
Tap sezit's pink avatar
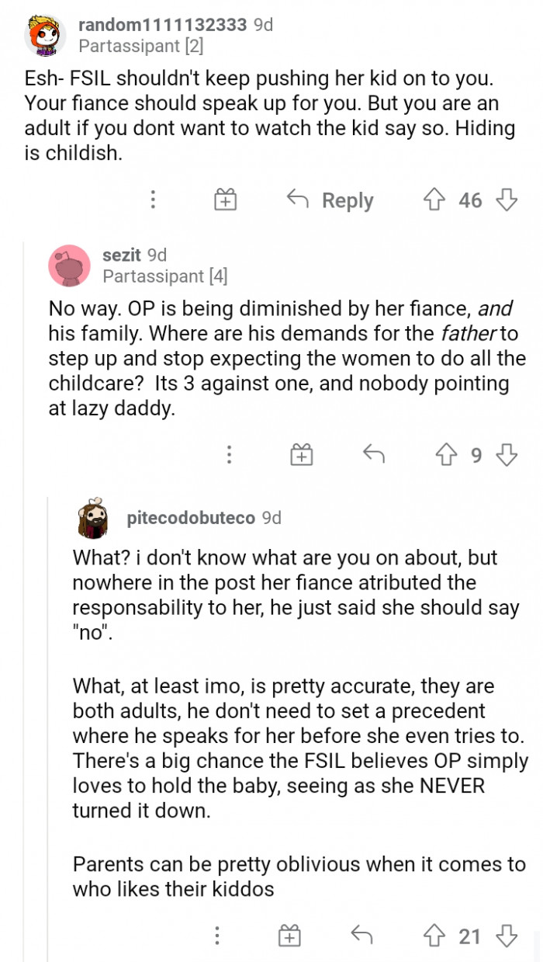pos(70,265)
